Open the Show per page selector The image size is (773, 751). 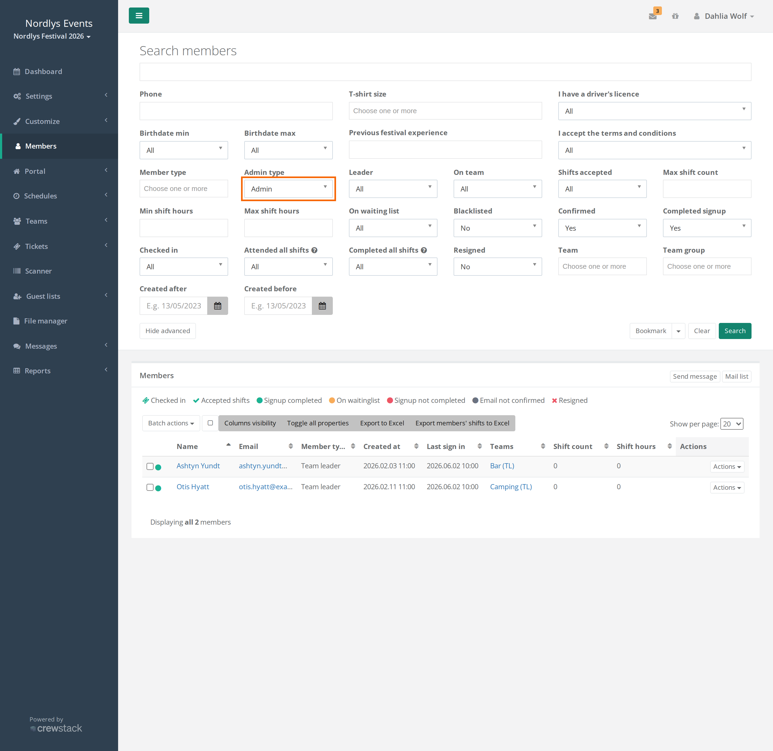(732, 424)
